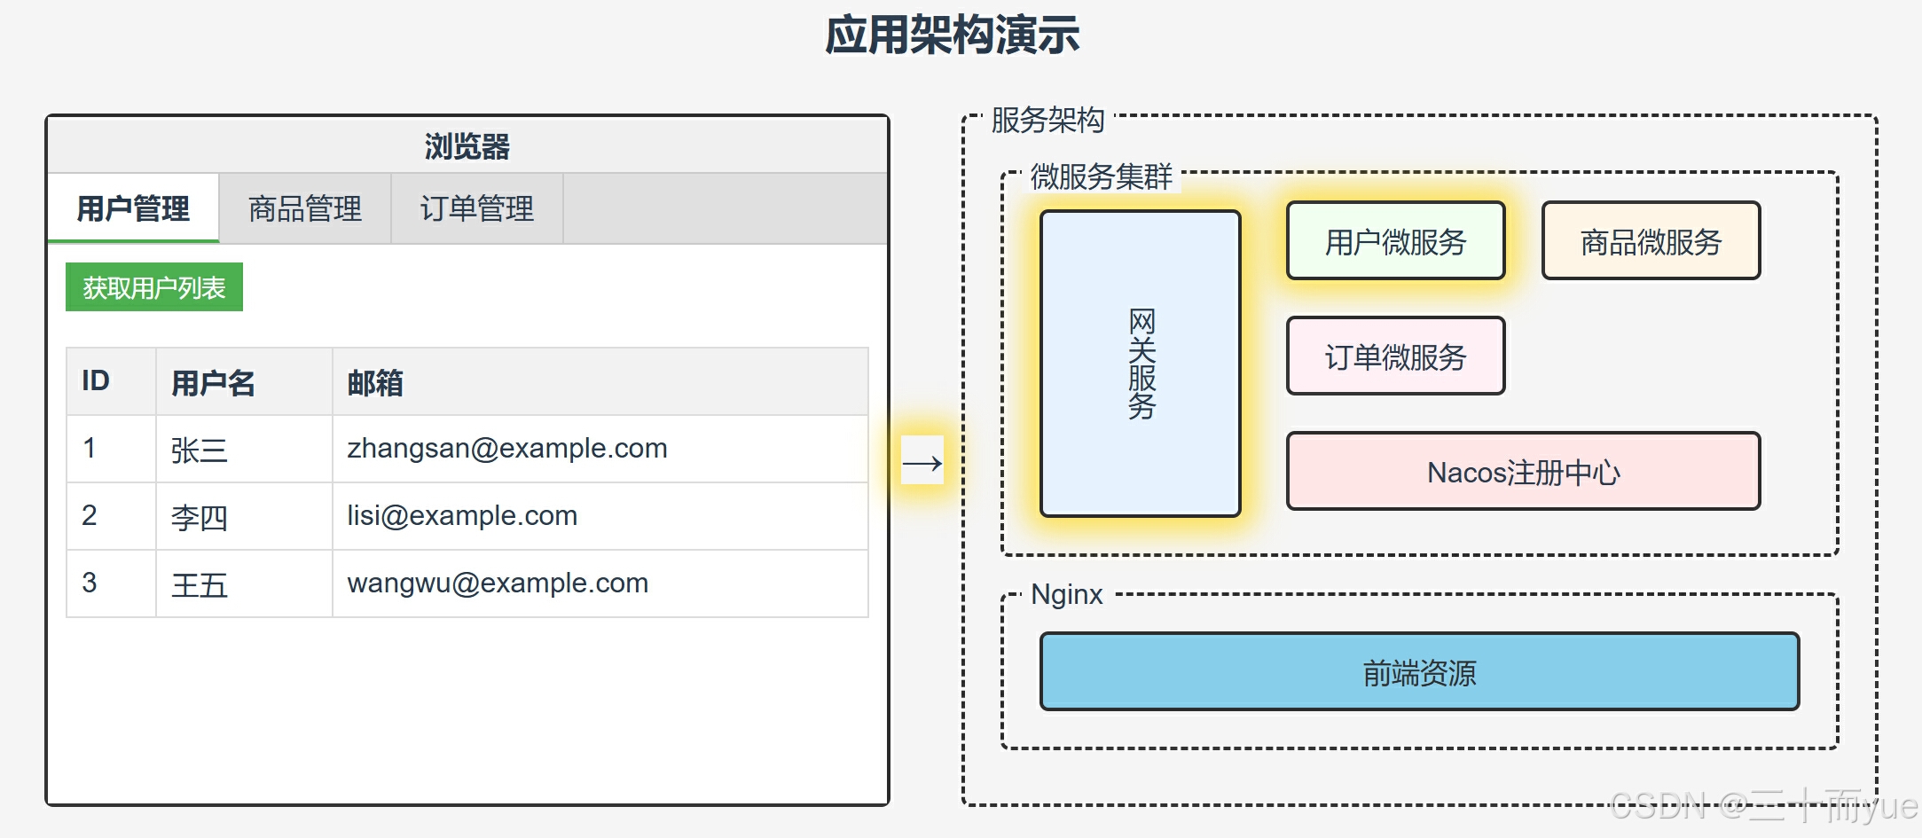Click the Nginx group label
1922x838 pixels.
pos(1065,594)
